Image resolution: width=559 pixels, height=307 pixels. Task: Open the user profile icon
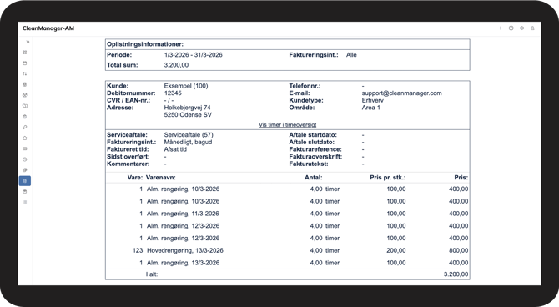click(532, 28)
